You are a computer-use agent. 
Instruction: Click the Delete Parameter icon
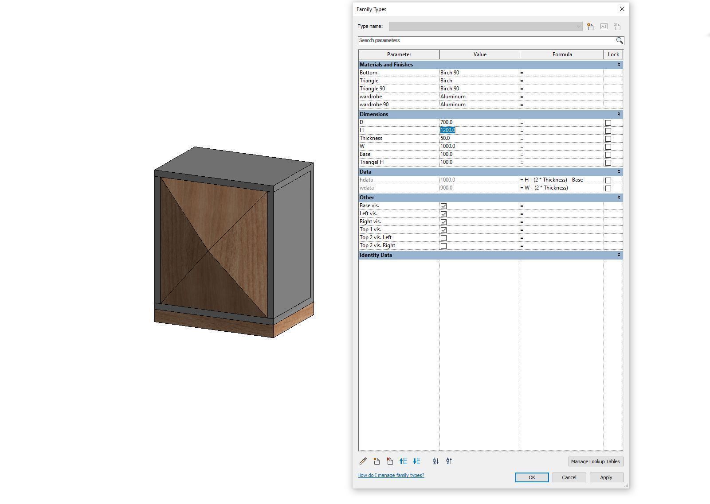pos(390,461)
